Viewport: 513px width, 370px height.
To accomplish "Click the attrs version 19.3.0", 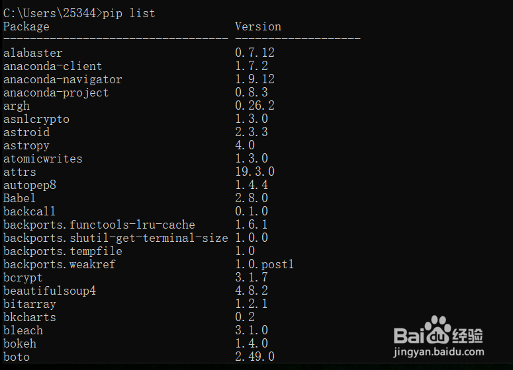I will 255,172.
